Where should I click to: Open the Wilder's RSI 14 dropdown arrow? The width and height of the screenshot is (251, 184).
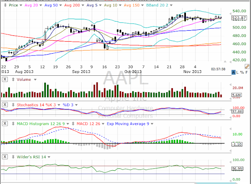click(x=49, y=157)
